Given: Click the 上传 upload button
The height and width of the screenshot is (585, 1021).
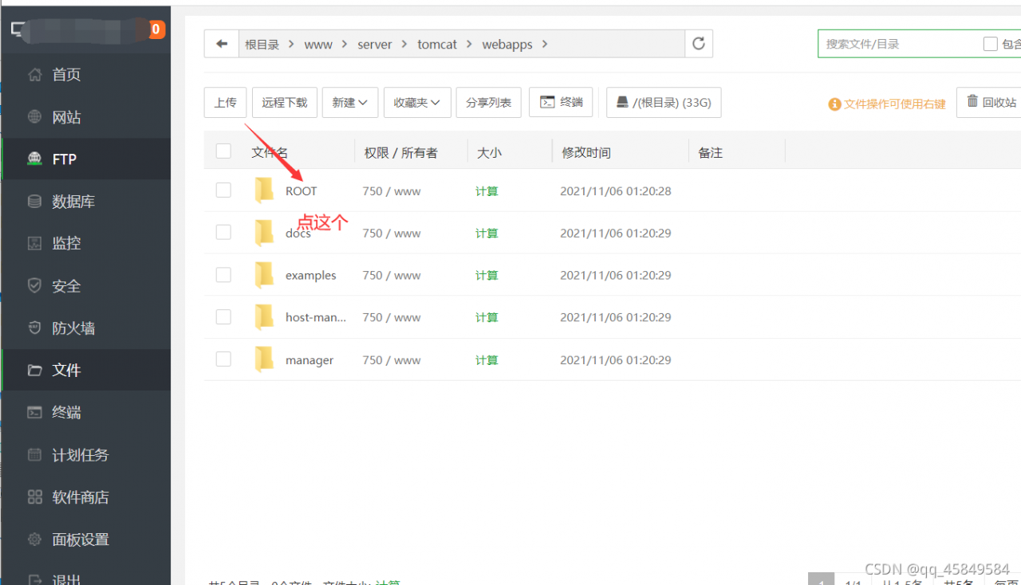Looking at the screenshot, I should (x=226, y=103).
